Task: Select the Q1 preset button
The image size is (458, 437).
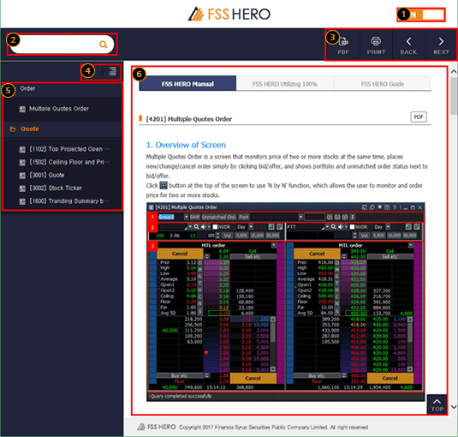Action: click(x=330, y=217)
